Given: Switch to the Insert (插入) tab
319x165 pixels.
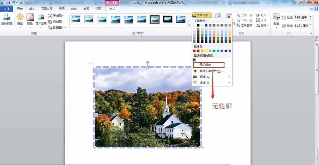Looking at the screenshot, I should [x=32, y=9].
